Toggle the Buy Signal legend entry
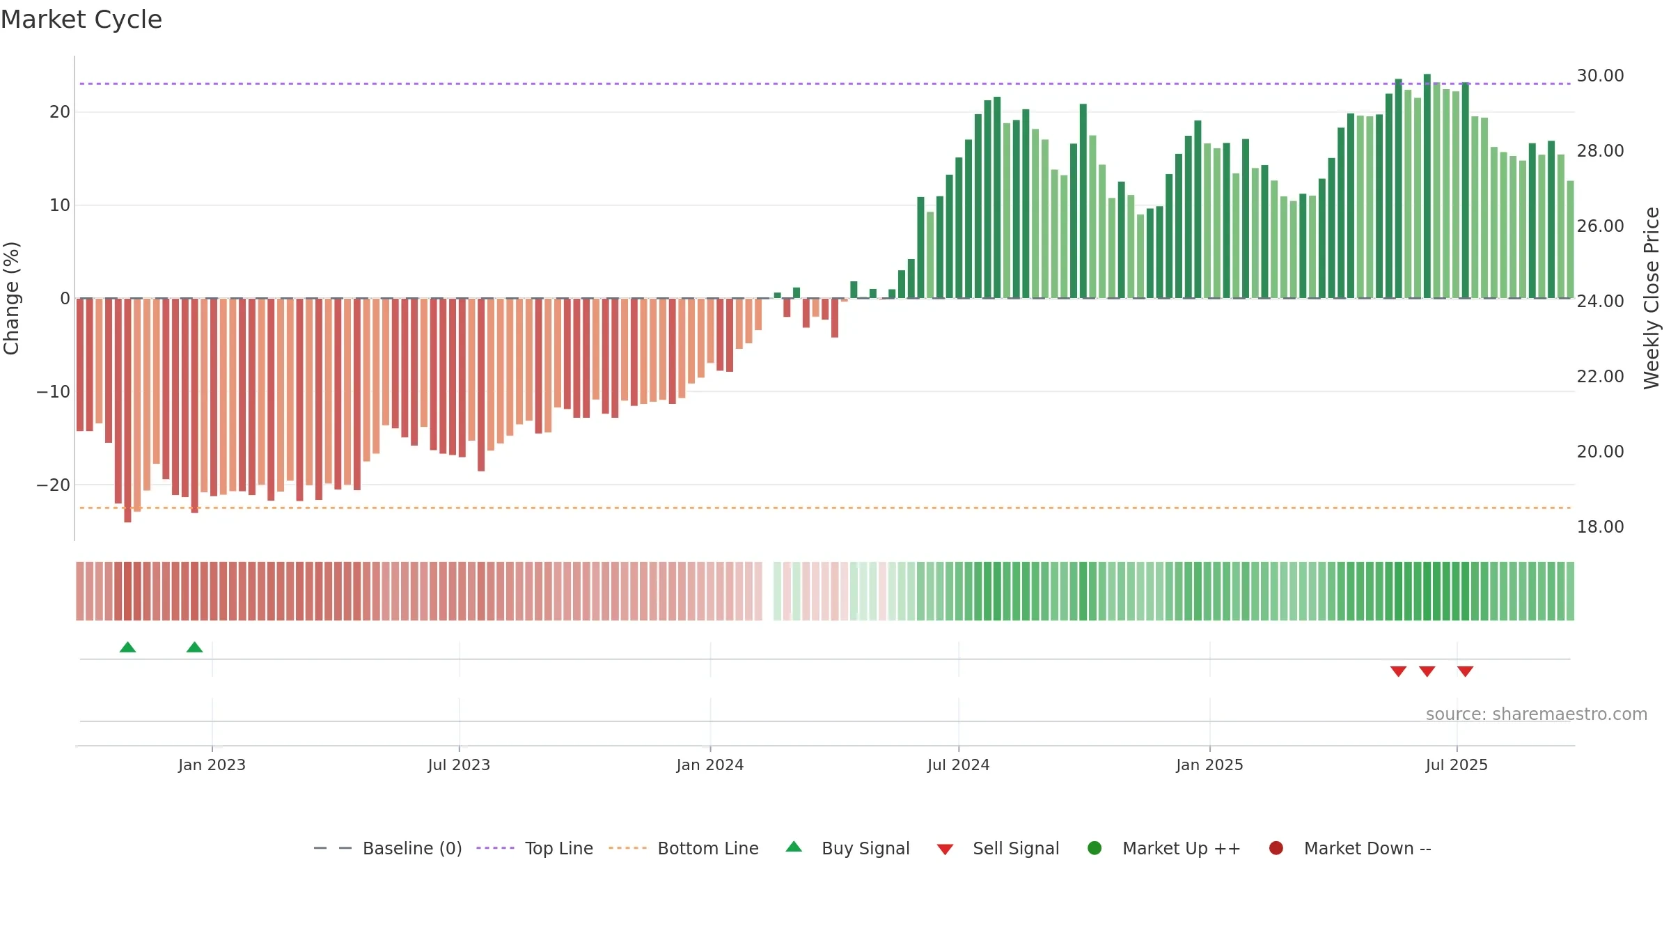1671x940 pixels. click(x=847, y=848)
